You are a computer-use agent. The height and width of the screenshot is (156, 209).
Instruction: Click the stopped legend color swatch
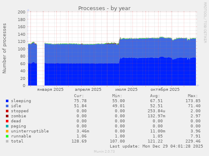tap(7, 111)
